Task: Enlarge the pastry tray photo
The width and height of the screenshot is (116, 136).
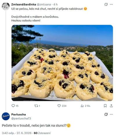Action: [x=62, y=63]
